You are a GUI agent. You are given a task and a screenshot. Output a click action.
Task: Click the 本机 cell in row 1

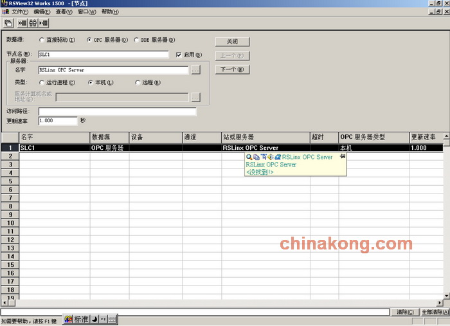coord(374,148)
